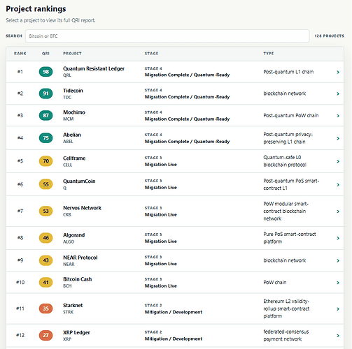Click the QRL ticker text
The width and height of the screenshot is (352, 349).
(x=67, y=75)
